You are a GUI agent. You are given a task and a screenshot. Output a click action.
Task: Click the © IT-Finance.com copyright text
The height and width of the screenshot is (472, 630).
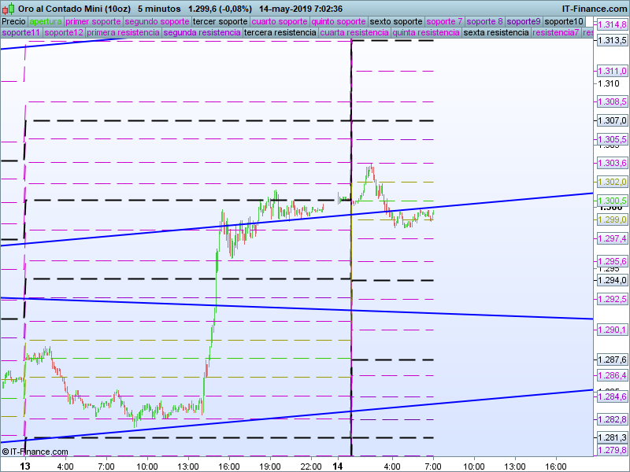tap(35, 452)
